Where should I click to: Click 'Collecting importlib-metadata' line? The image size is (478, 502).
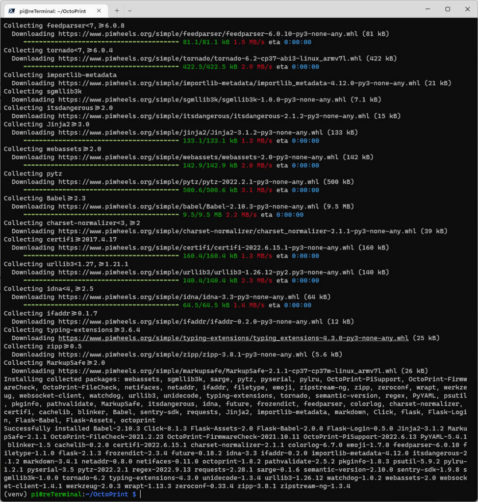tap(60, 75)
